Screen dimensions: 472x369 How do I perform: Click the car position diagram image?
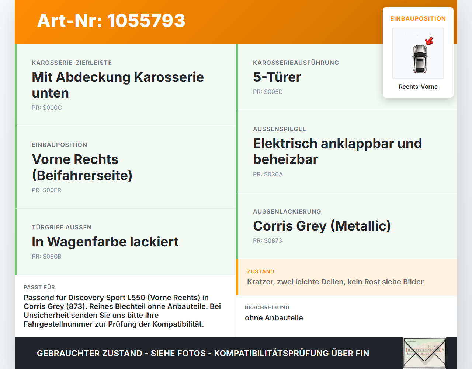click(x=418, y=53)
